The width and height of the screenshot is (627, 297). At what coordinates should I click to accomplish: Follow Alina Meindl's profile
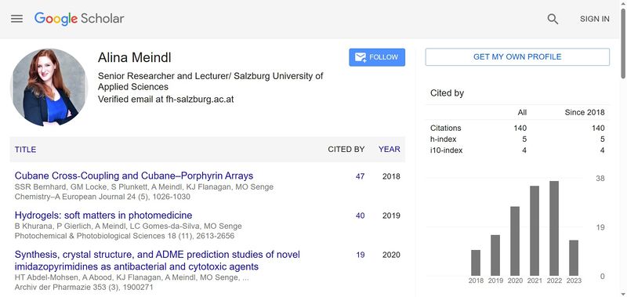[377, 57]
